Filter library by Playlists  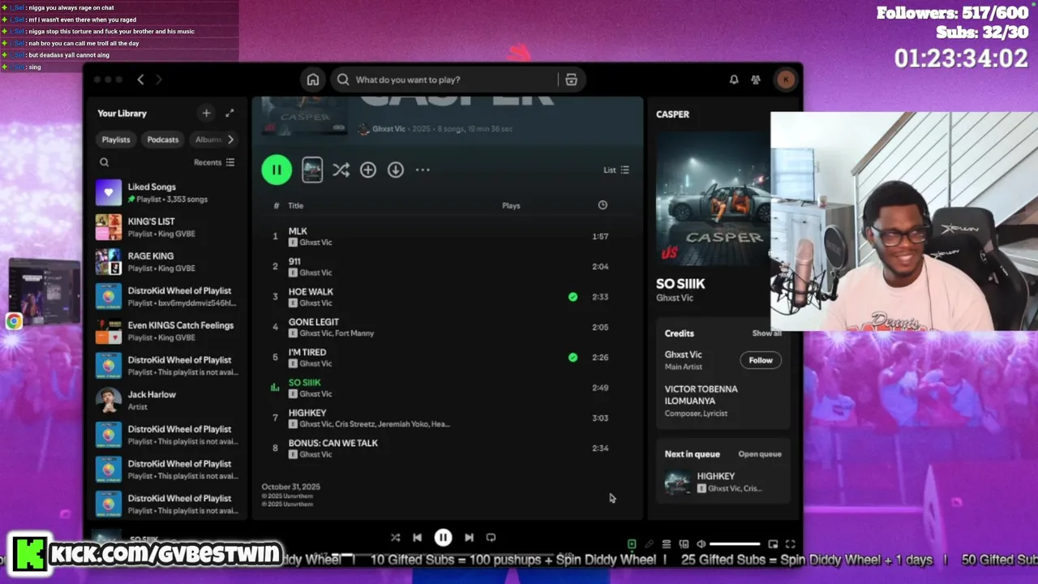pos(116,140)
